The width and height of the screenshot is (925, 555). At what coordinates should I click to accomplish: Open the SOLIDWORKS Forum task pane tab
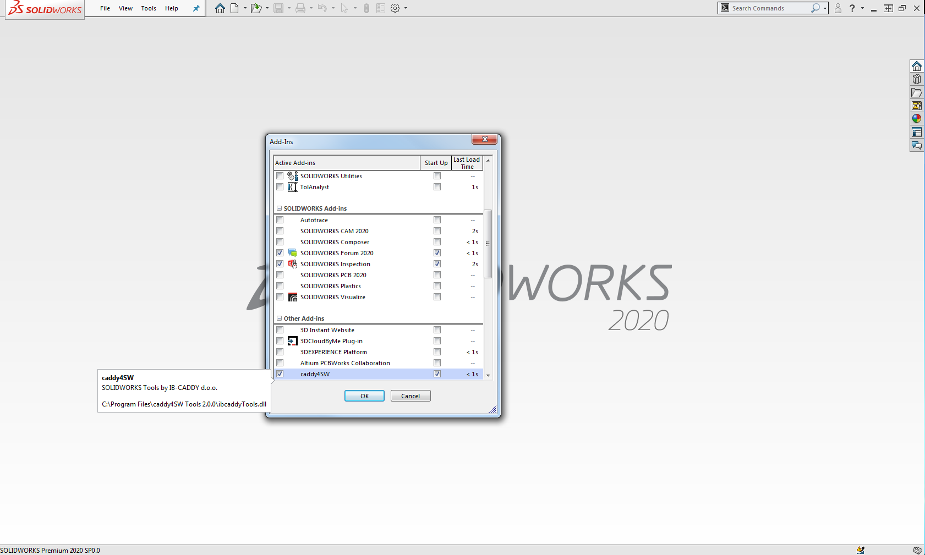[916, 145]
